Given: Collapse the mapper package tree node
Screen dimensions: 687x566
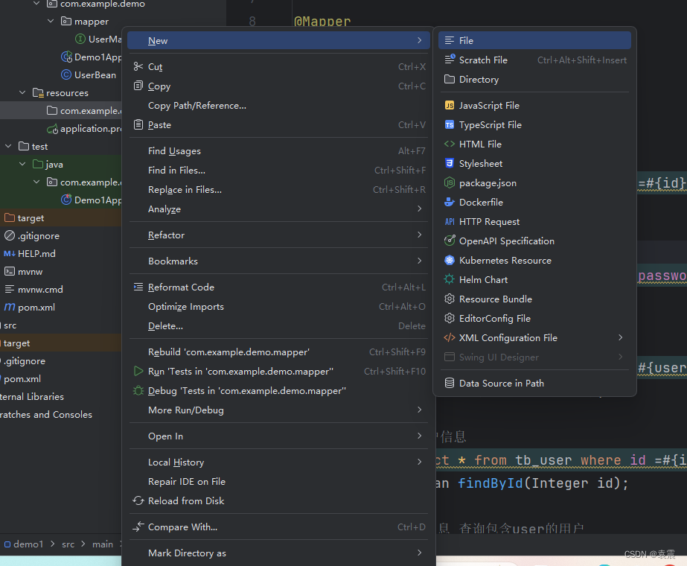Looking at the screenshot, I should [x=50, y=21].
